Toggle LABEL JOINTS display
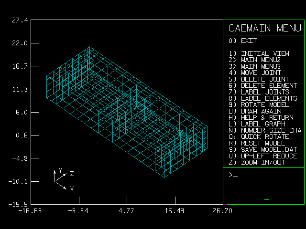The image size is (306, 229). [259, 92]
